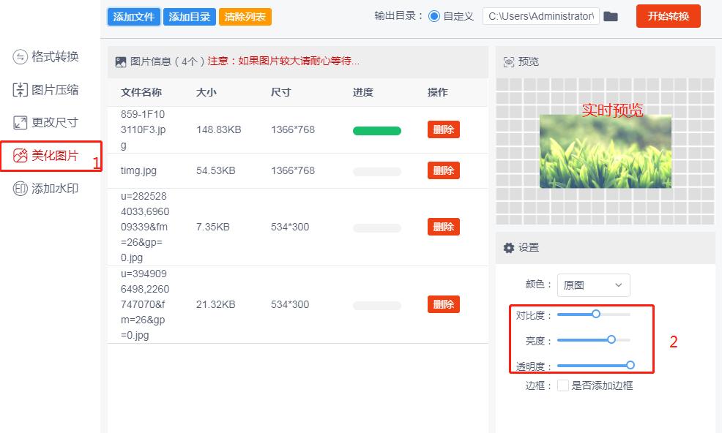Image resolution: width=722 pixels, height=433 pixels.
Task: Click 清除列表 to clear the list
Action: (x=245, y=15)
